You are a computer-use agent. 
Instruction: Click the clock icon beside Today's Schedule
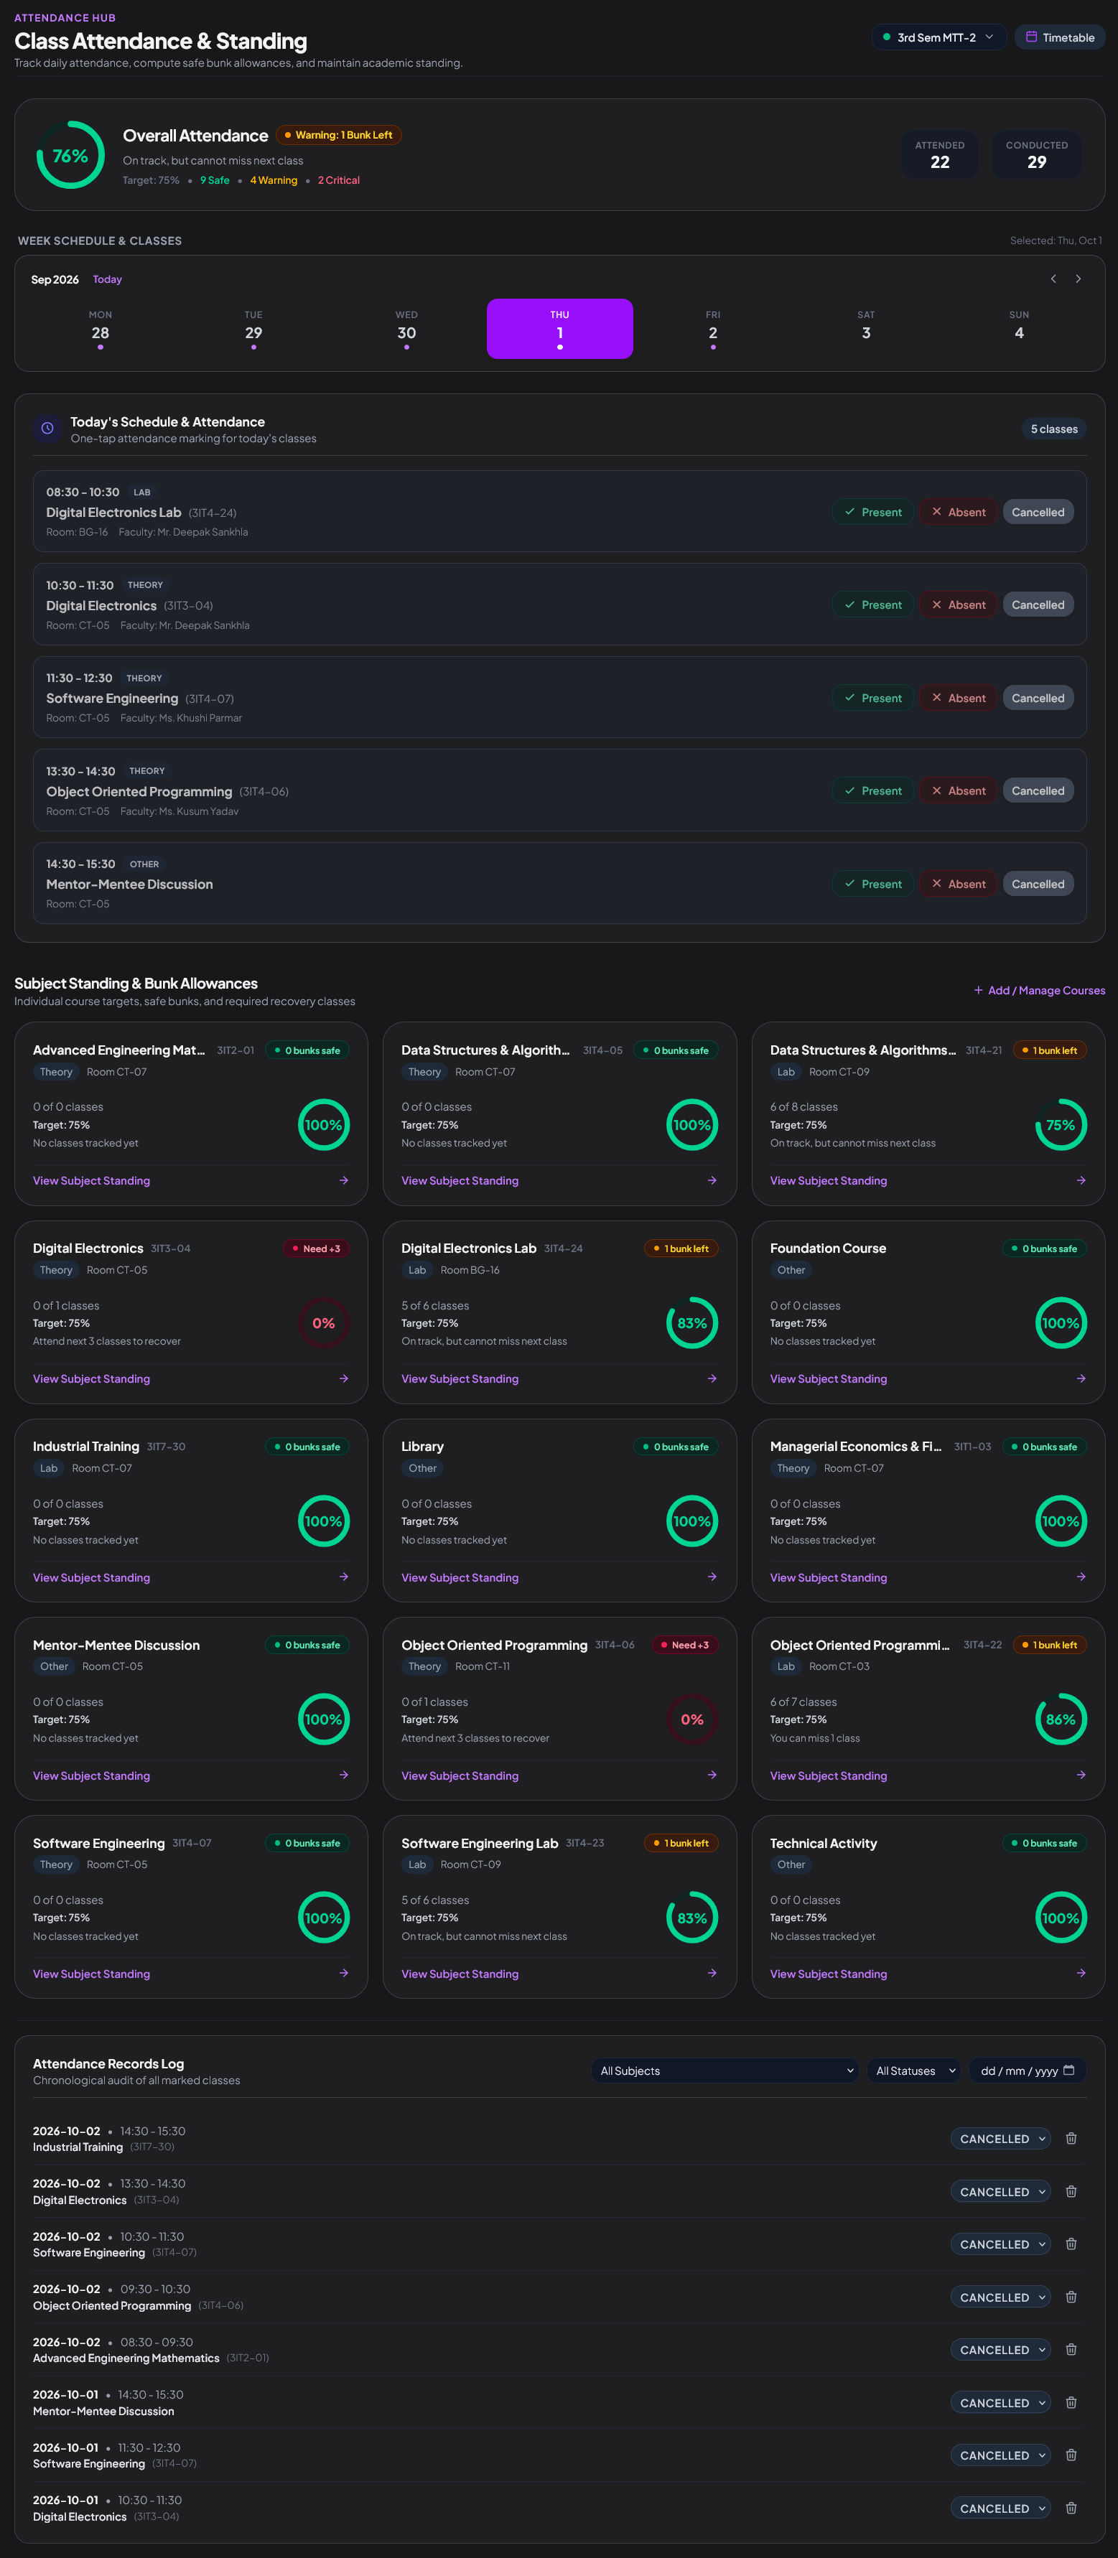(47, 429)
